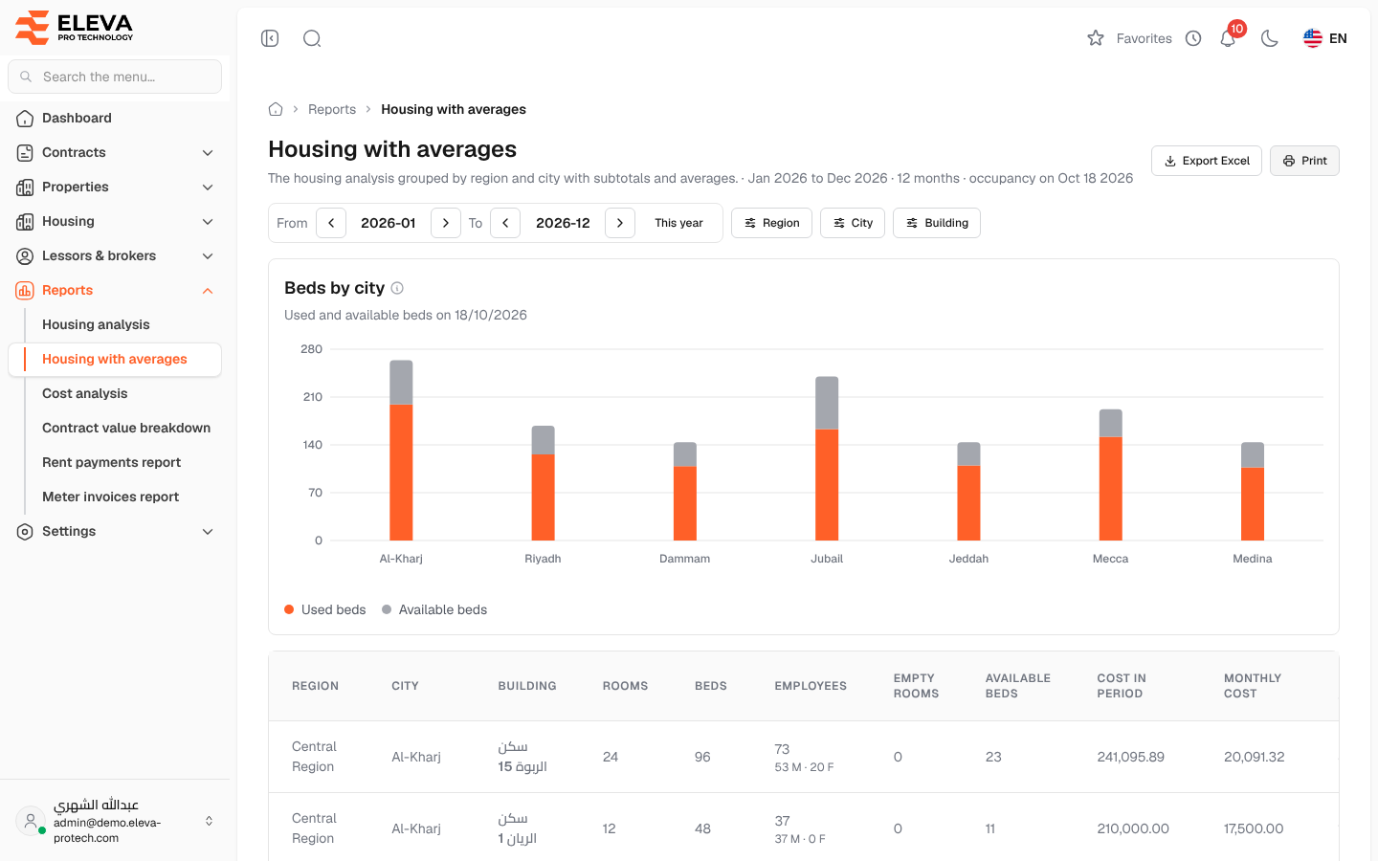Toggle dark mode moon icon
The height and width of the screenshot is (861, 1378).
pyautogui.click(x=1270, y=38)
